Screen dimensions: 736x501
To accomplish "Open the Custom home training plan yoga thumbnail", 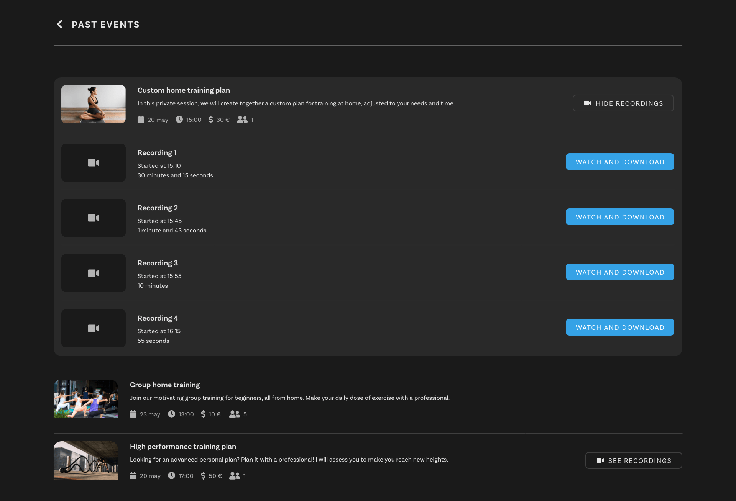I will tap(94, 104).
